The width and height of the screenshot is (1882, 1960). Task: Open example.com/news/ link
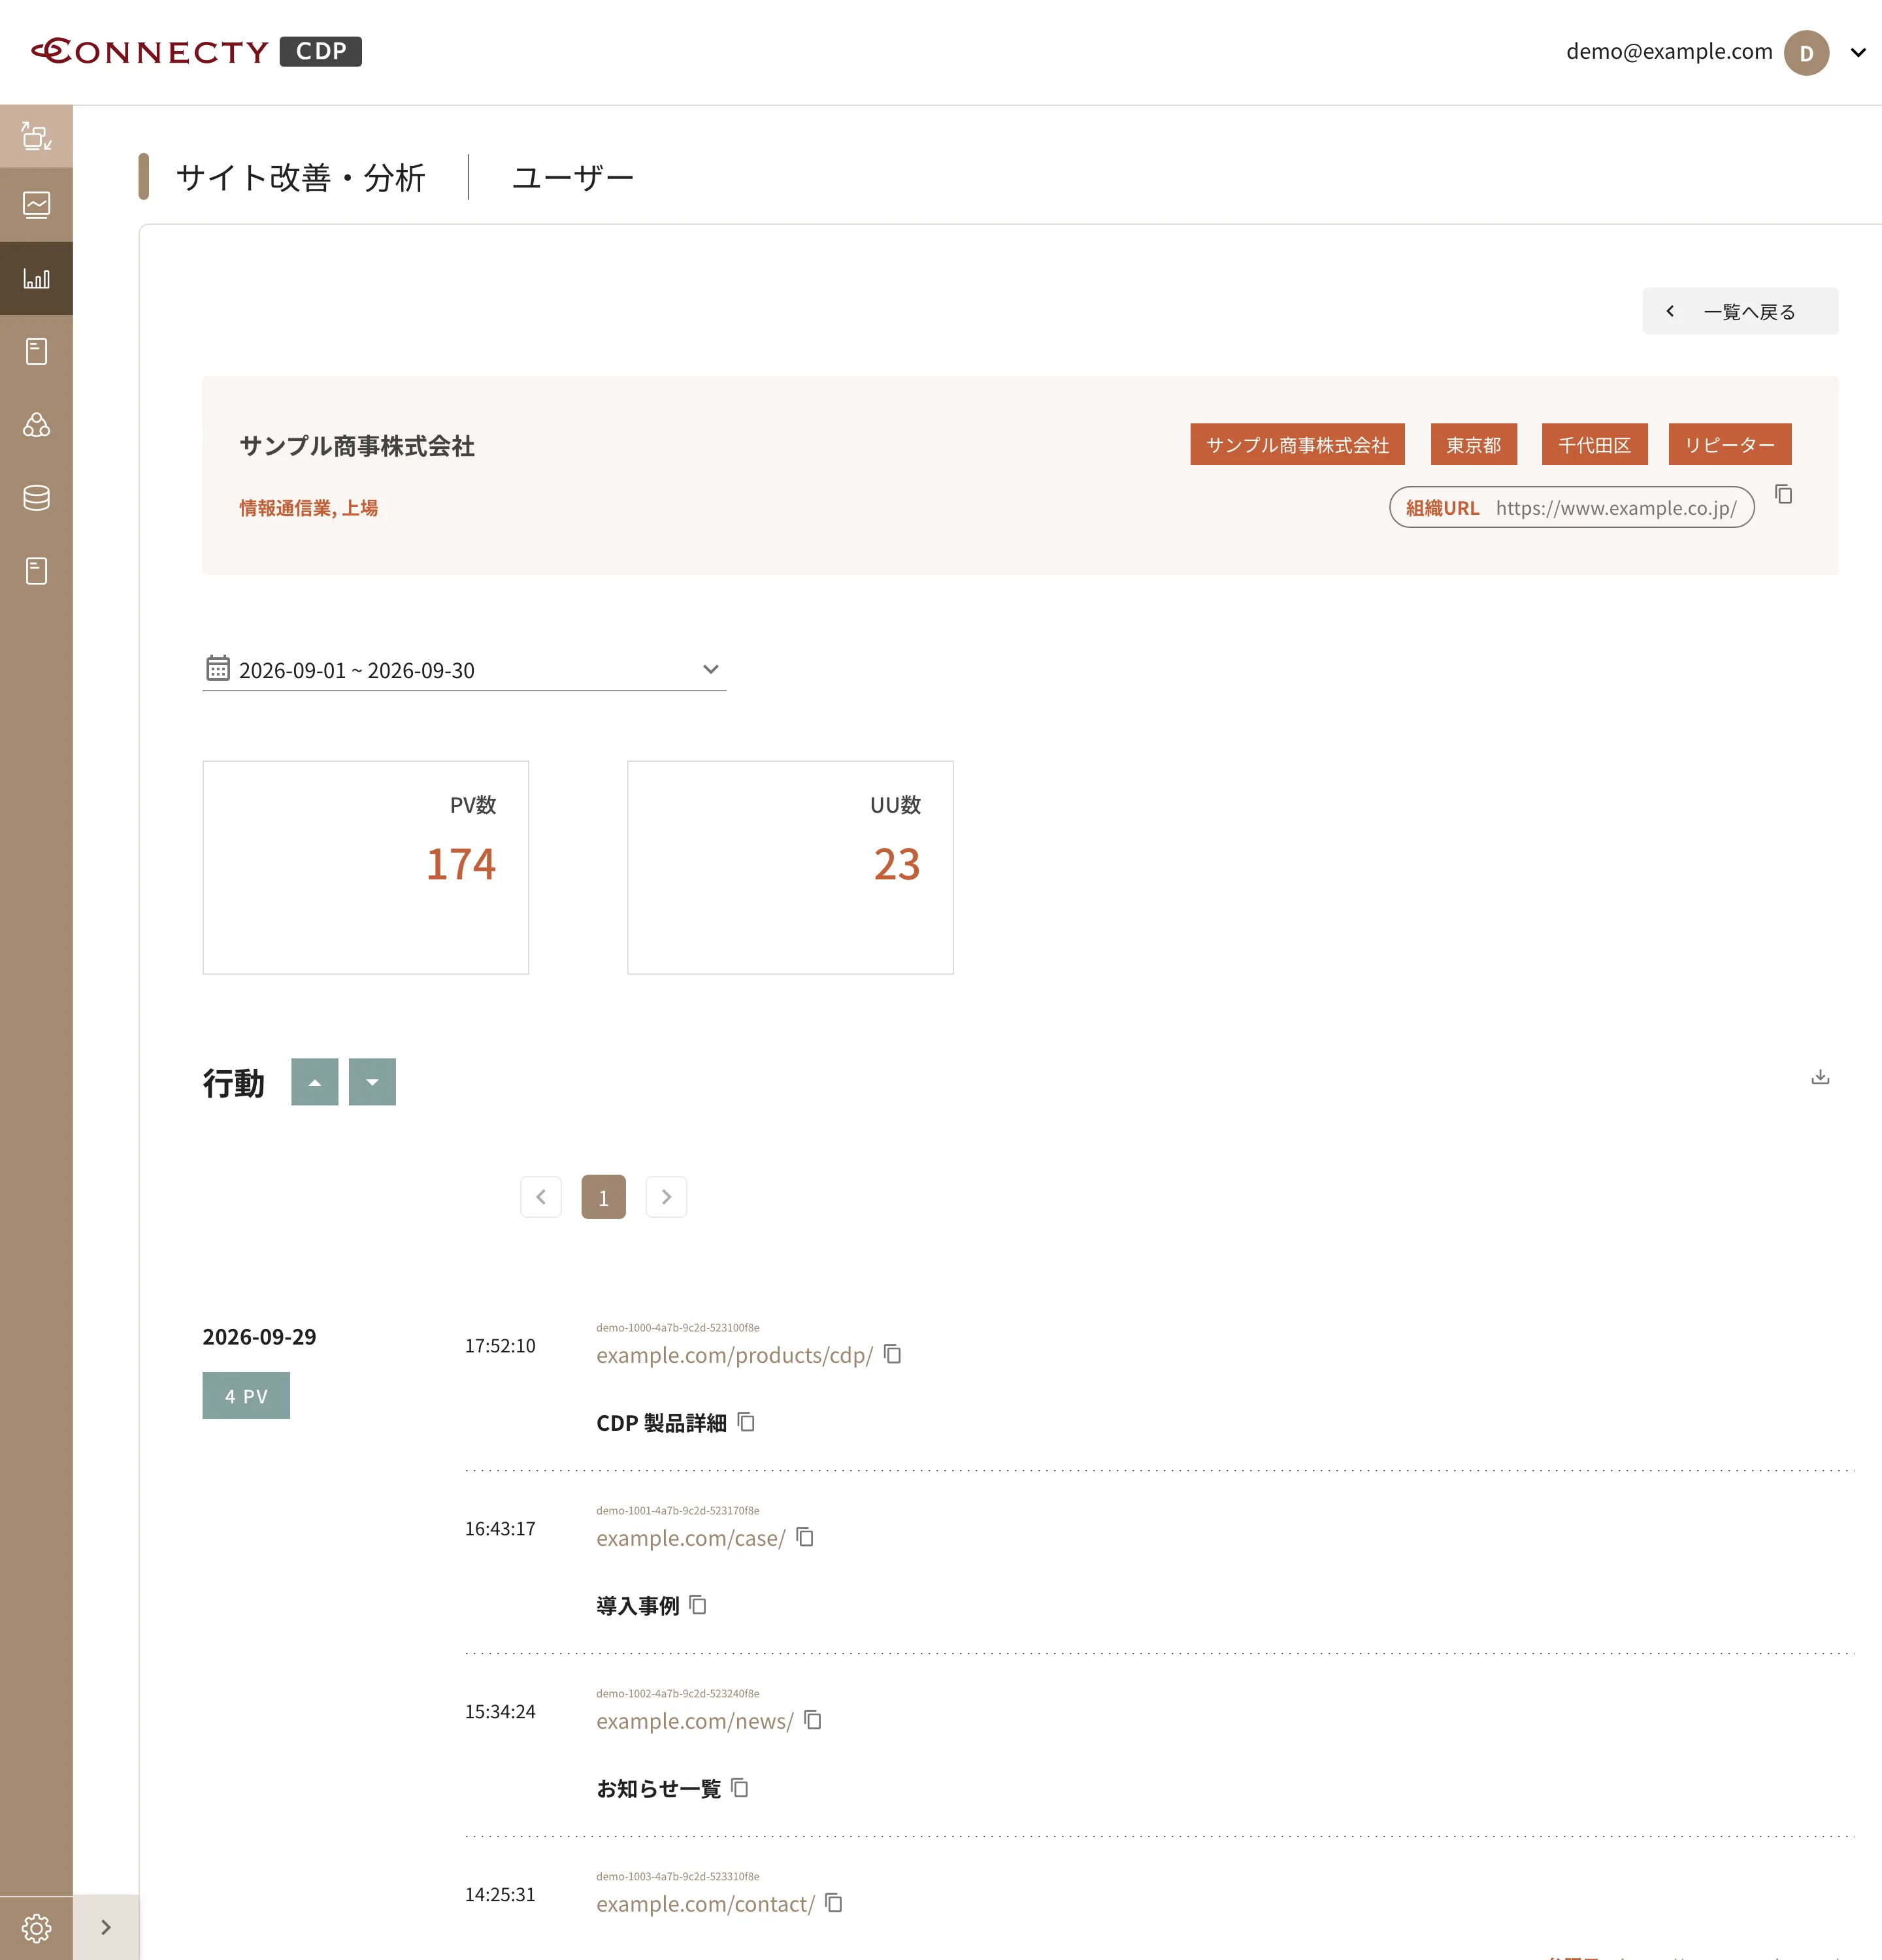695,1721
